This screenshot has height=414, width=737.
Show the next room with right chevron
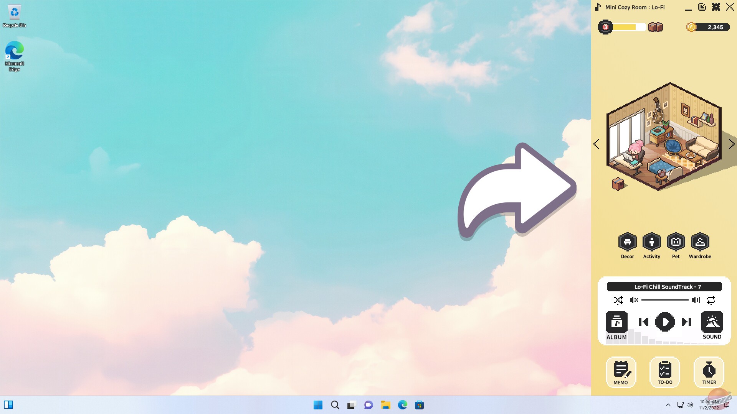731,144
